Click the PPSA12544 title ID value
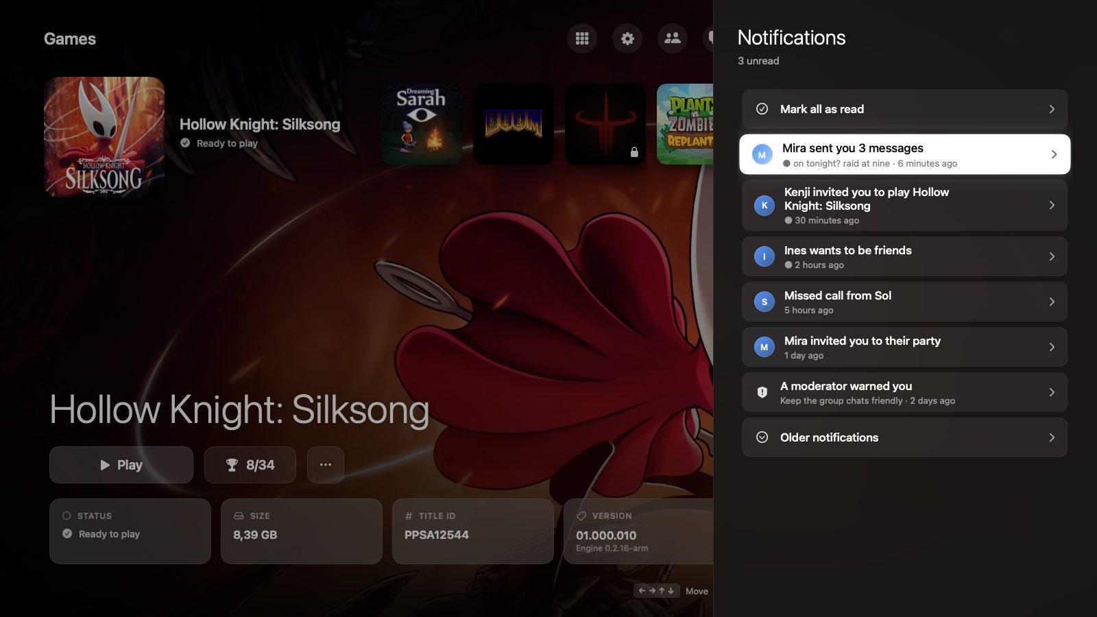1097x617 pixels. click(x=437, y=535)
